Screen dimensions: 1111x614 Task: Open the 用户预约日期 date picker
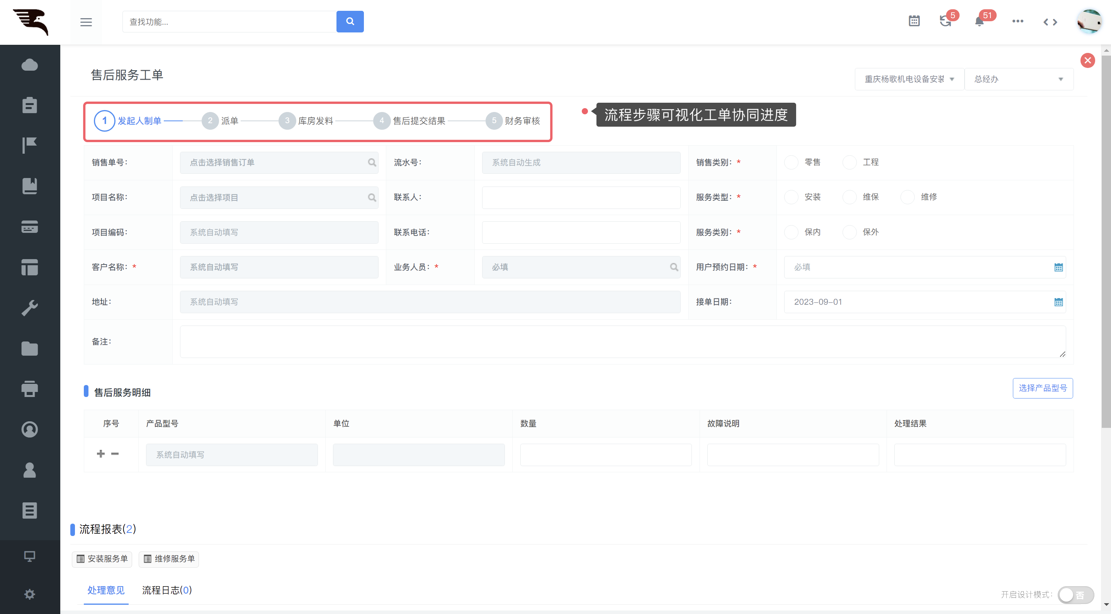pyautogui.click(x=1058, y=267)
